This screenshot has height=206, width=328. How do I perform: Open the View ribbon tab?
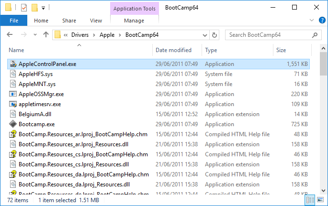(96, 21)
